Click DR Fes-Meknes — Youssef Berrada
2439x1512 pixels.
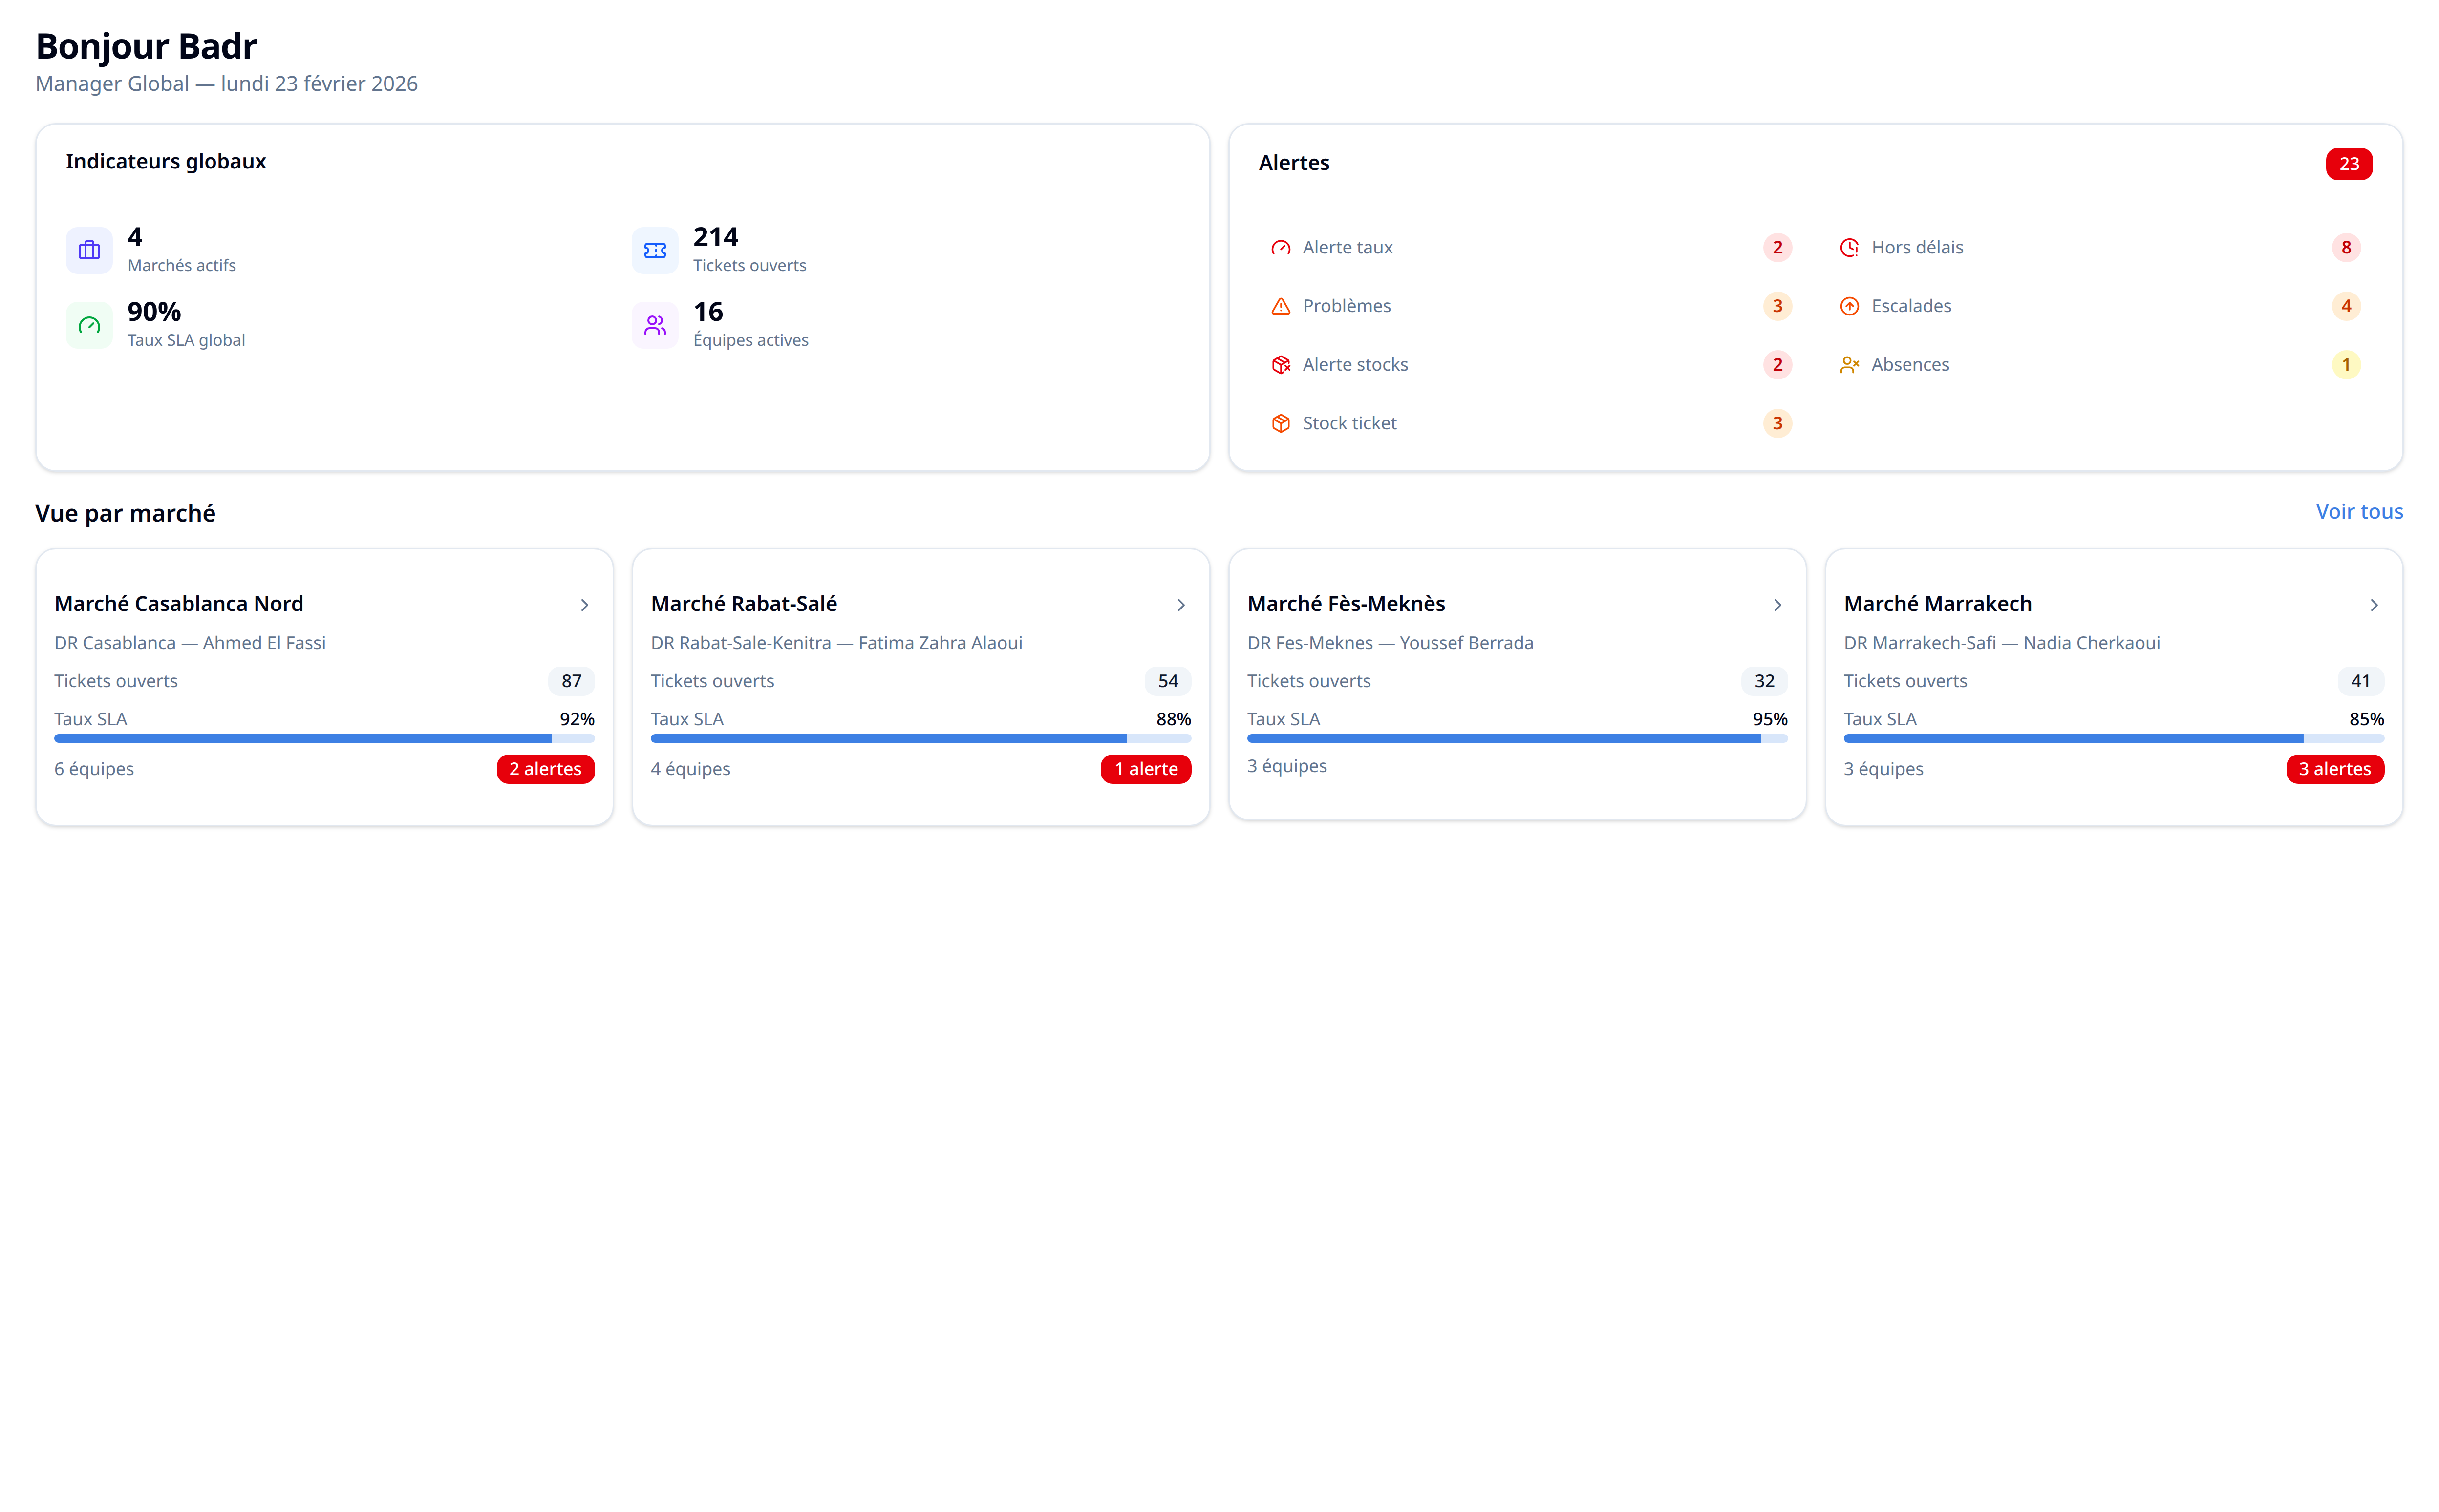(x=1390, y=643)
